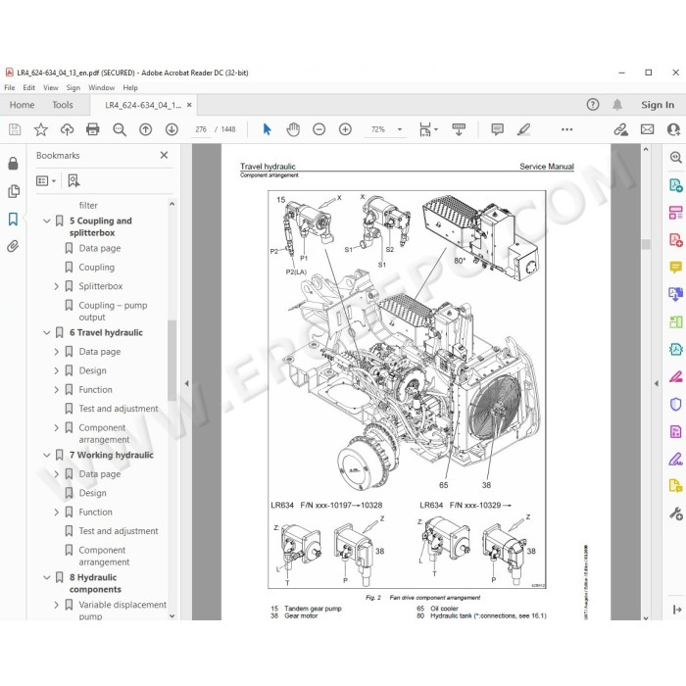This screenshot has width=686, height=686.
Task: Zoom out with the minus button
Action: (318, 129)
